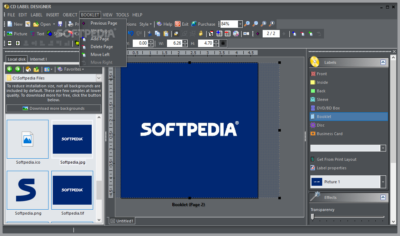Viewport: 400px width, 236px height.
Task: Open Label properties
Action: coord(329,168)
